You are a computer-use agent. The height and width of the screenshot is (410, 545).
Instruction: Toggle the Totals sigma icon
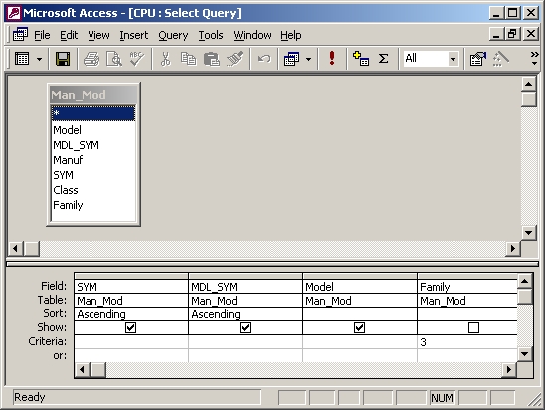coord(383,59)
